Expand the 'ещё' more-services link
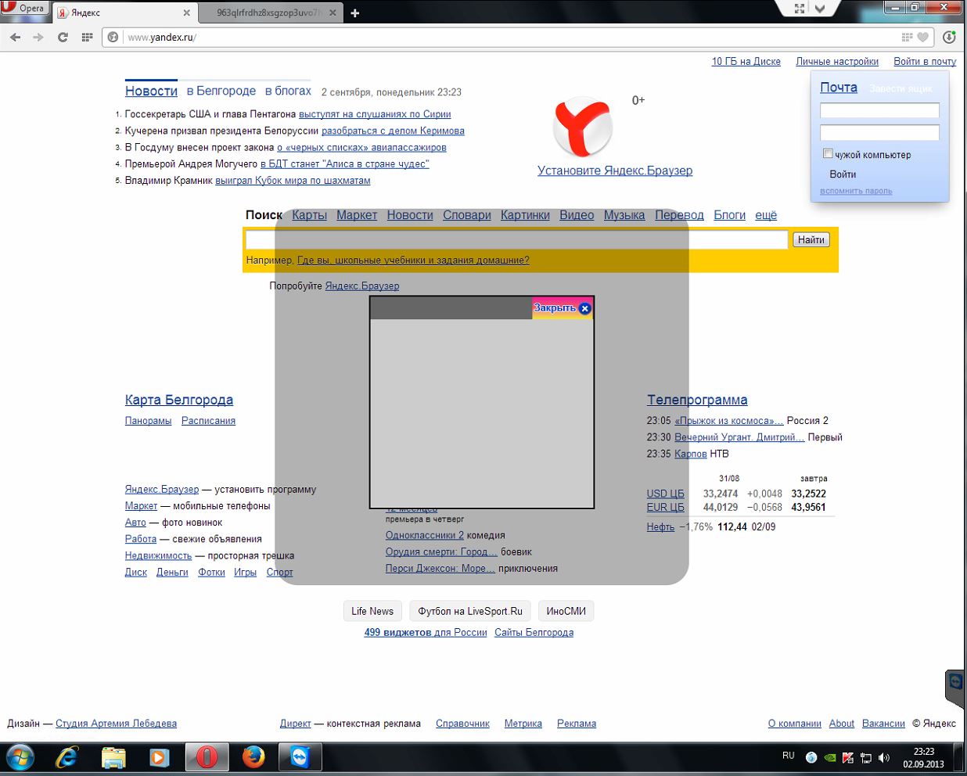Screen dimensions: 967x776 click(x=766, y=215)
